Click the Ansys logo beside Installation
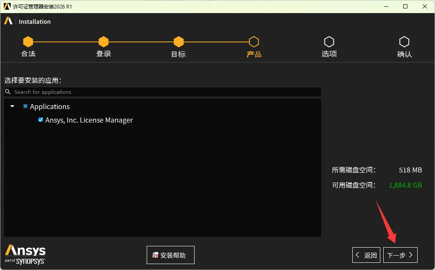This screenshot has height=270, width=435. (x=8, y=21)
